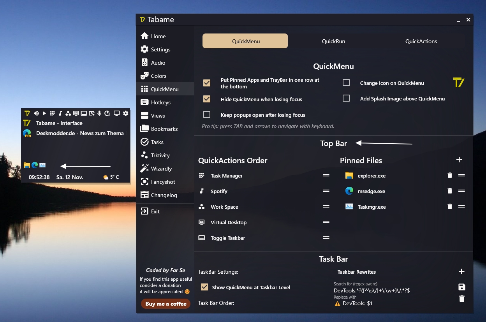Open Audio section in sidebar
The width and height of the screenshot is (486, 322).
(x=165, y=63)
